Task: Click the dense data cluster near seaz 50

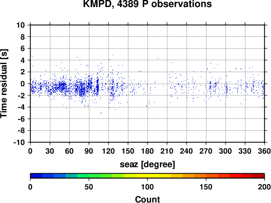Action: (x=62, y=86)
